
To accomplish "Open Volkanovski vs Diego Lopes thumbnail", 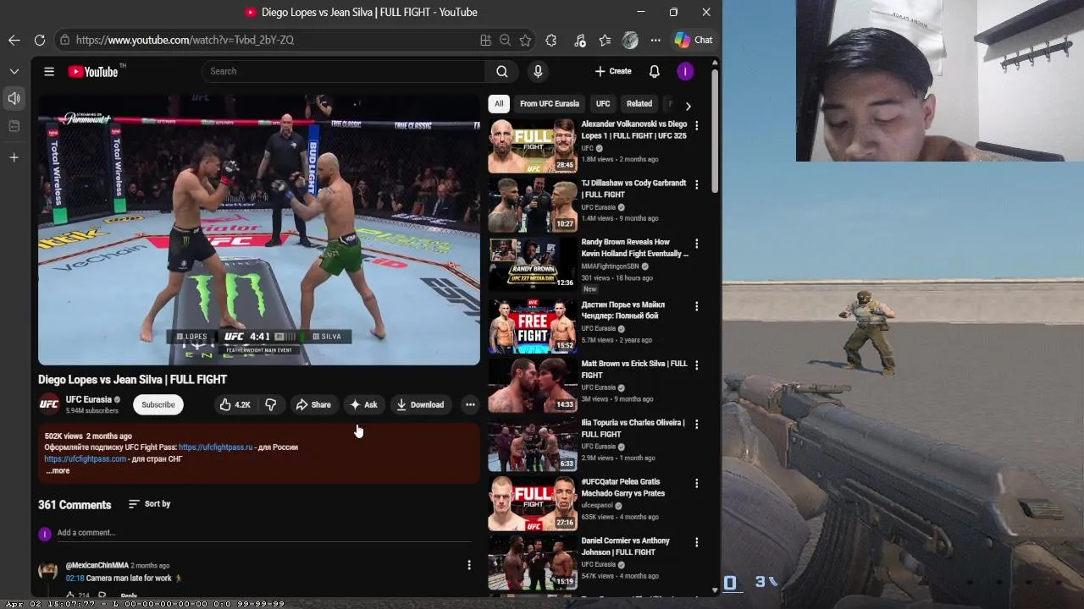I will [533, 145].
